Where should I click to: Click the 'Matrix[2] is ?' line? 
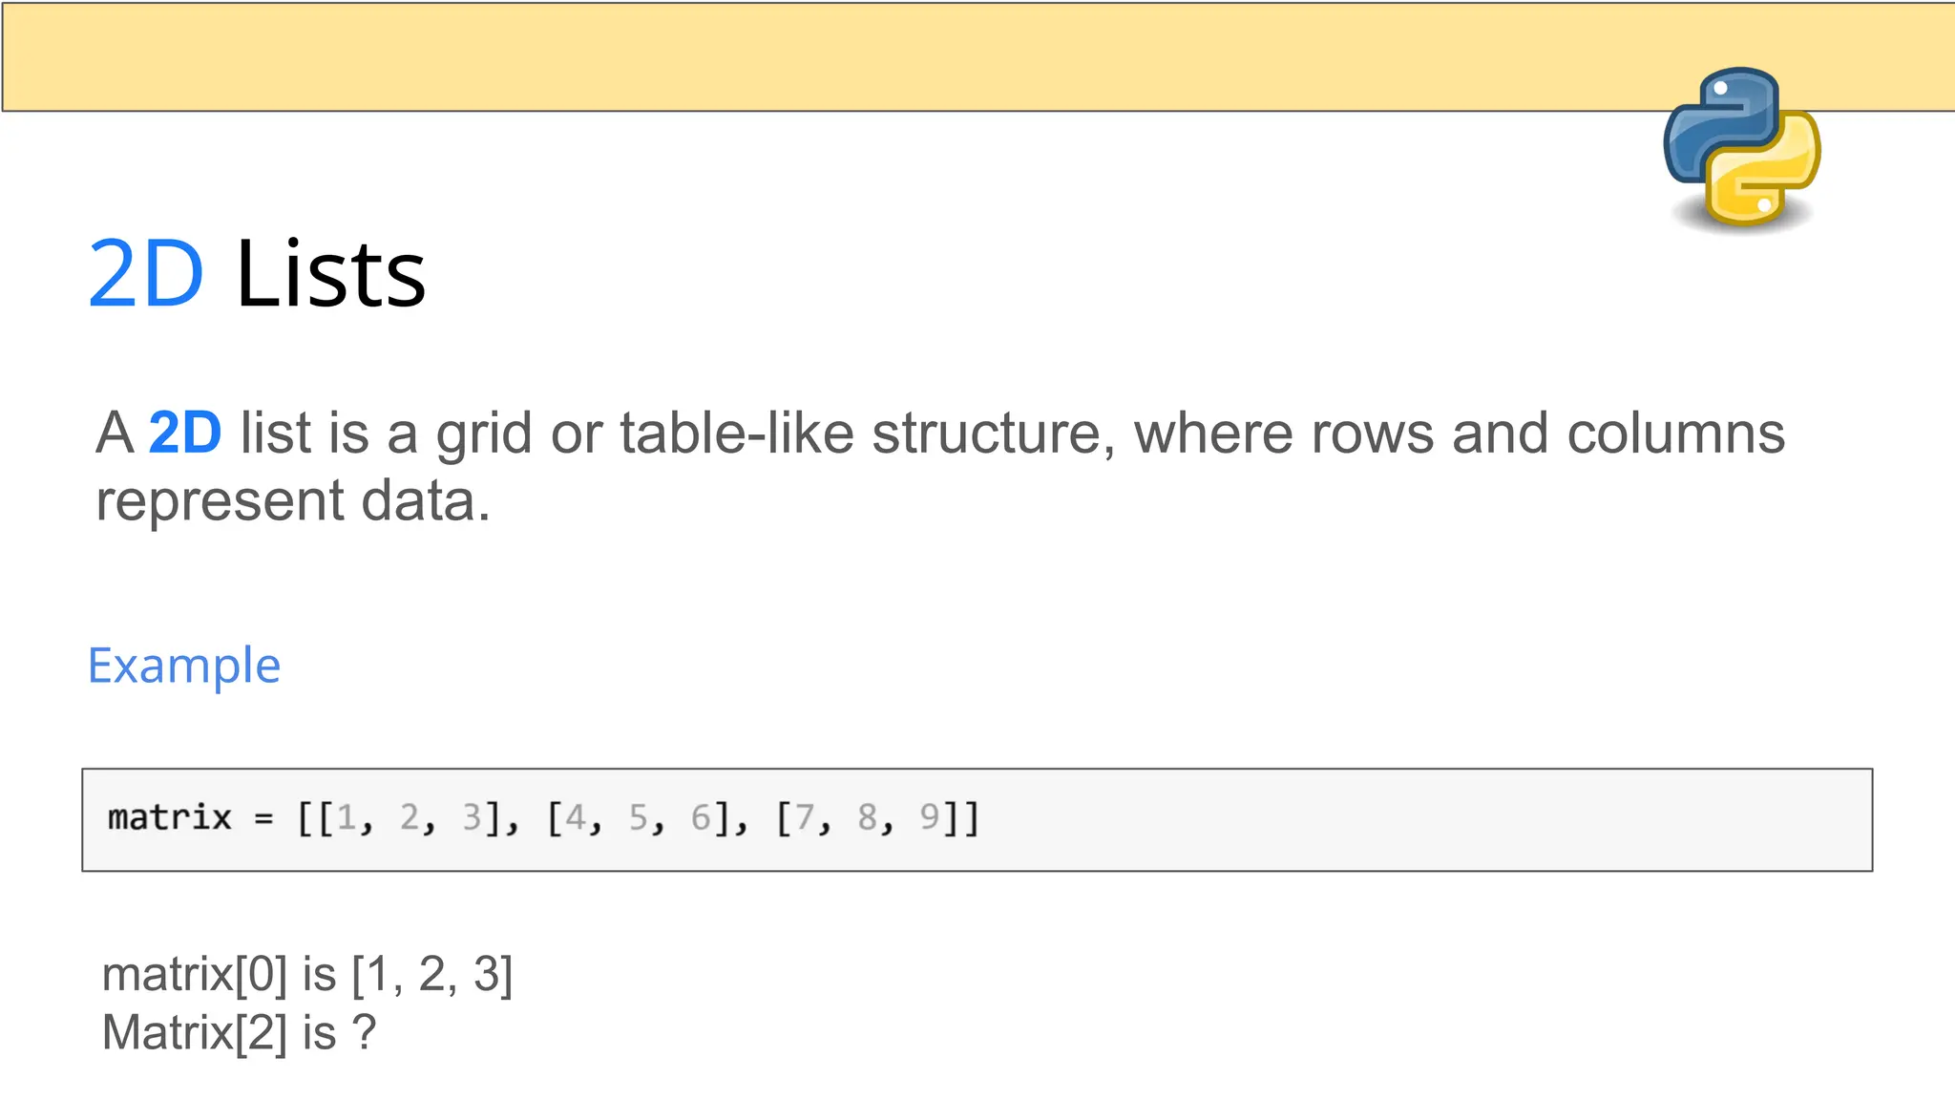[240, 1033]
